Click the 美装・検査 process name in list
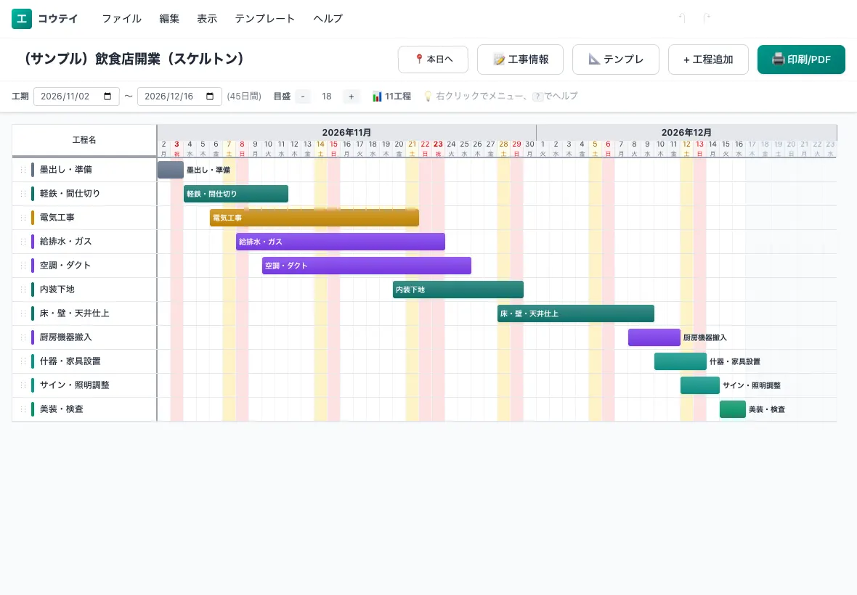The height and width of the screenshot is (595, 857). tap(62, 409)
